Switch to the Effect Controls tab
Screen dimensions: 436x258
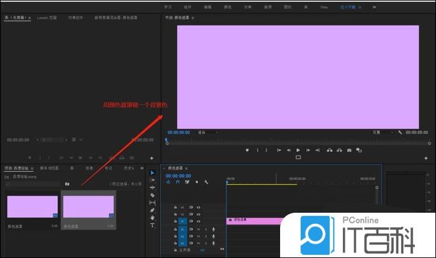[x=76, y=17]
